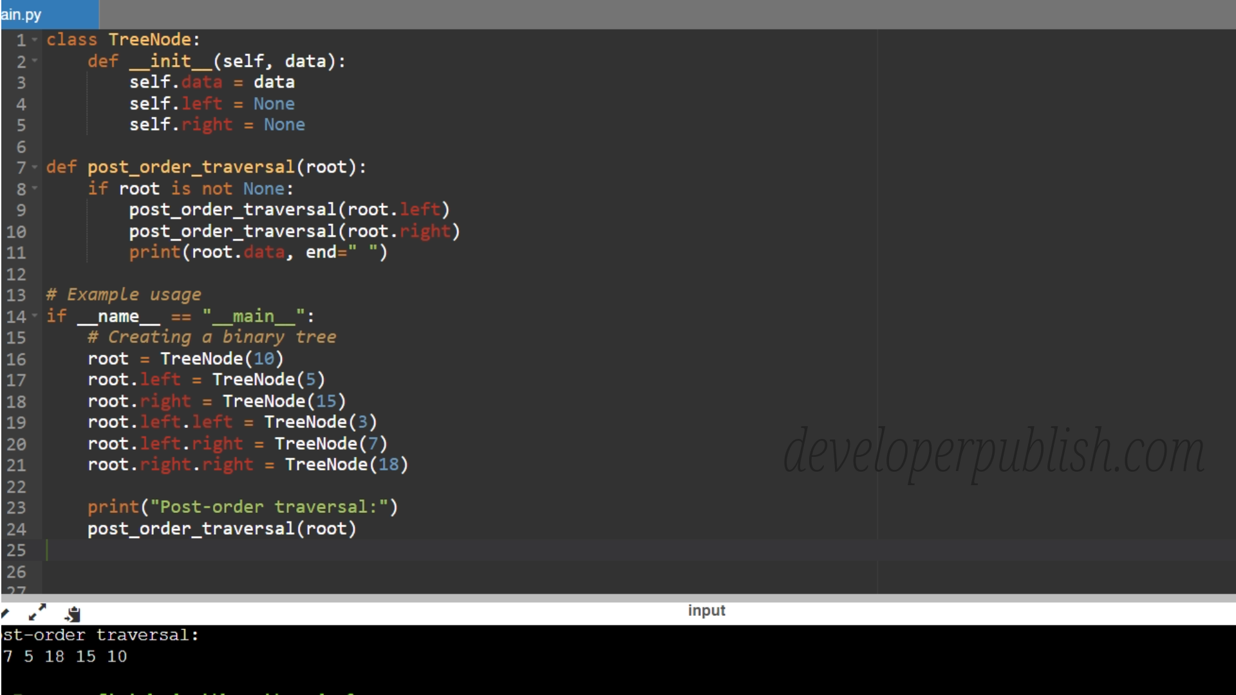Fold the 'if root is not None' block
This screenshot has width=1236, height=695.
(x=35, y=189)
